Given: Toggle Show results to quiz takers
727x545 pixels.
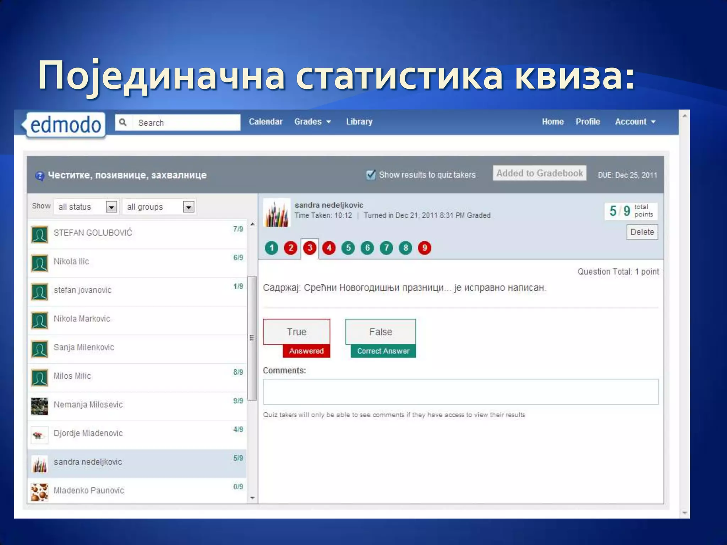Looking at the screenshot, I should (x=371, y=175).
